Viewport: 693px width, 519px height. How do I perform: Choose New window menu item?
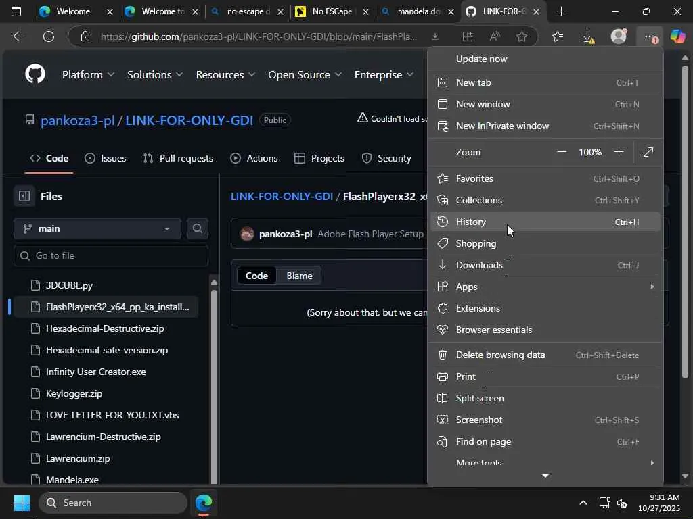545,104
